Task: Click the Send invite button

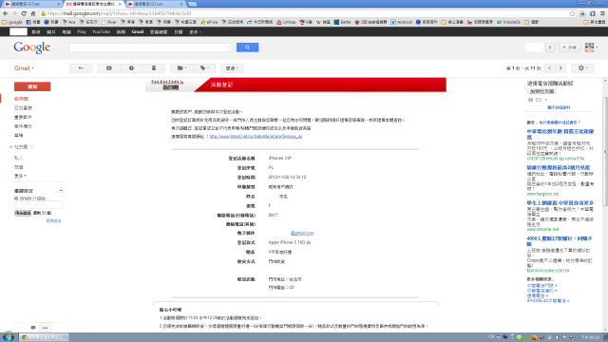Action: click(x=23, y=213)
